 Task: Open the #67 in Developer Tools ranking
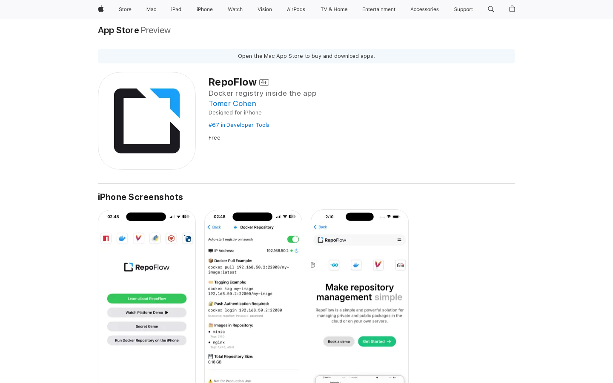[x=239, y=125]
